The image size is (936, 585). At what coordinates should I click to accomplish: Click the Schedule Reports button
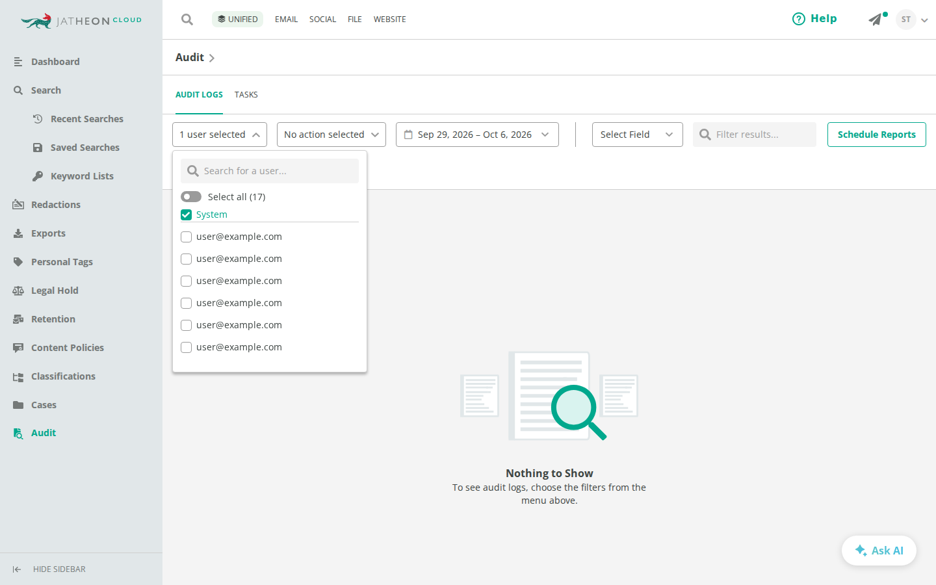[x=877, y=135]
